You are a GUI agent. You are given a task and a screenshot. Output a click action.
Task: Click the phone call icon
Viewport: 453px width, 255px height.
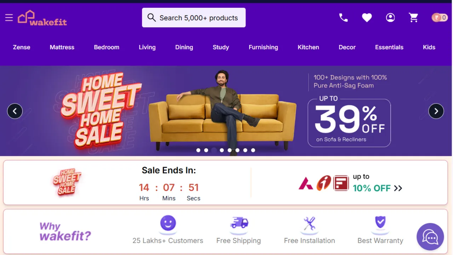343,18
